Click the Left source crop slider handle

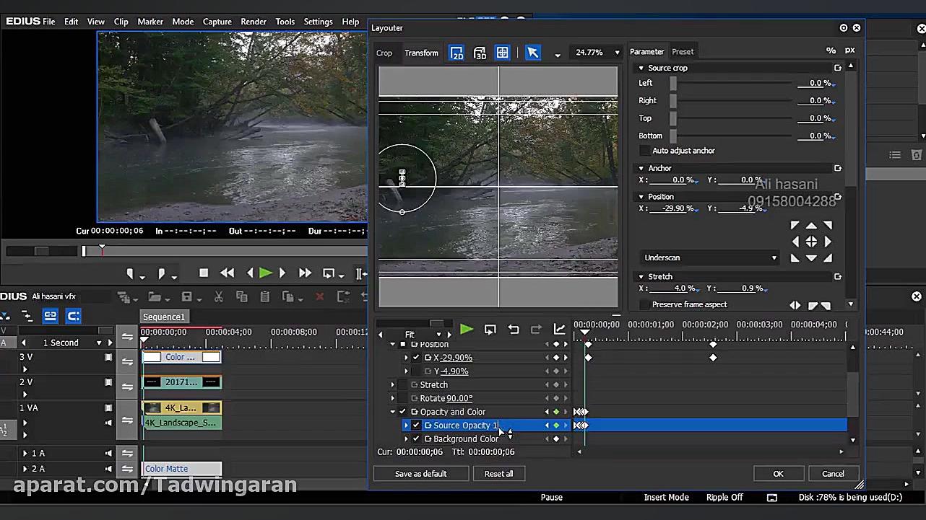[x=673, y=84]
